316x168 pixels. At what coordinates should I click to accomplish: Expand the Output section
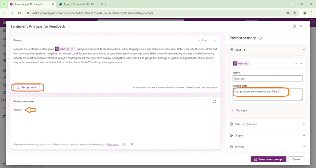pos(304,136)
